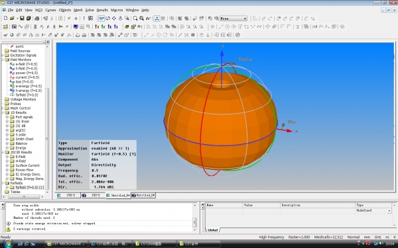The image size is (398, 248).
Task: Create a sphere with the sphere tool
Action: point(12,35)
